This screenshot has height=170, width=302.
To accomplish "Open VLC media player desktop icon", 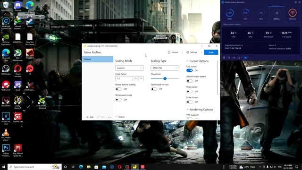I will [6, 135].
